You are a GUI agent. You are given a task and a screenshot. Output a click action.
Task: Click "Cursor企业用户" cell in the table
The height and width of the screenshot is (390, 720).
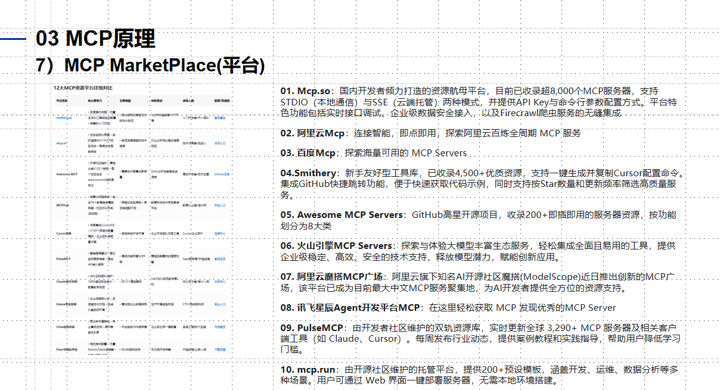tap(193, 233)
